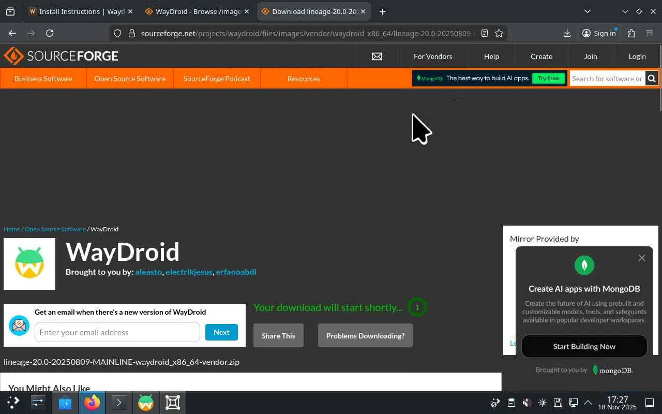The width and height of the screenshot is (662, 414).
Task: Click the Share This button
Action: point(278,336)
